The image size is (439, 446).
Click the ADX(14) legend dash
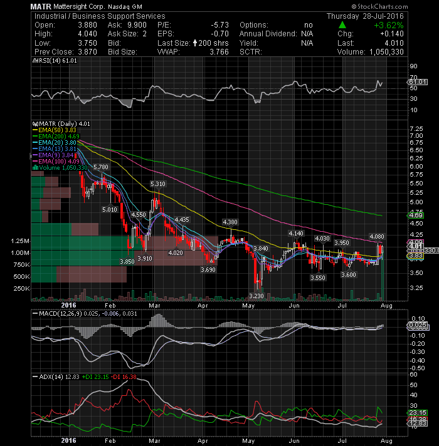(x=35, y=377)
